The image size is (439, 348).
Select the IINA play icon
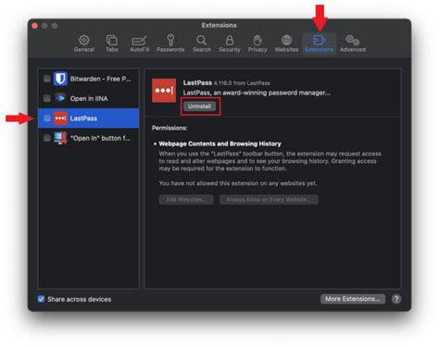click(x=60, y=98)
